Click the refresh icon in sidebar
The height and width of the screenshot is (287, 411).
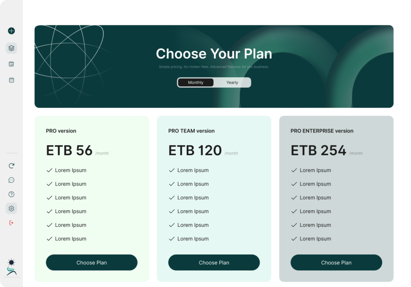pyautogui.click(x=11, y=165)
